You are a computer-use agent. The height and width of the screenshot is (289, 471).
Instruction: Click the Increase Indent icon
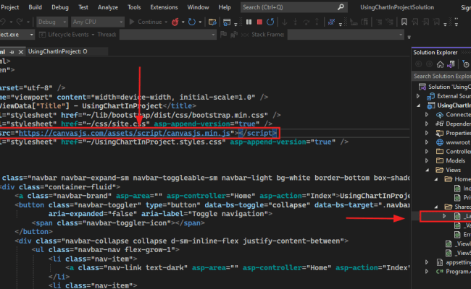[389, 22]
